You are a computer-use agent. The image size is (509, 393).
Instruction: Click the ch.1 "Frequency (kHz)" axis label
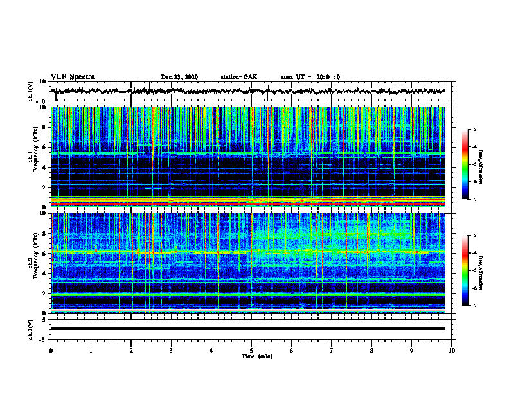(x=35, y=150)
